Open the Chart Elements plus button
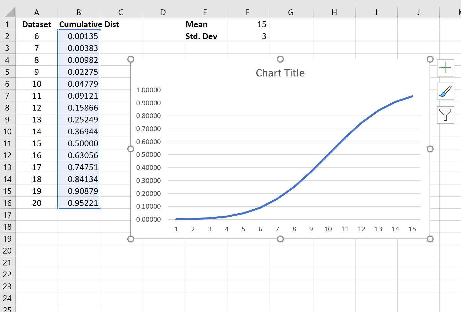The width and height of the screenshot is (461, 312). click(x=445, y=68)
